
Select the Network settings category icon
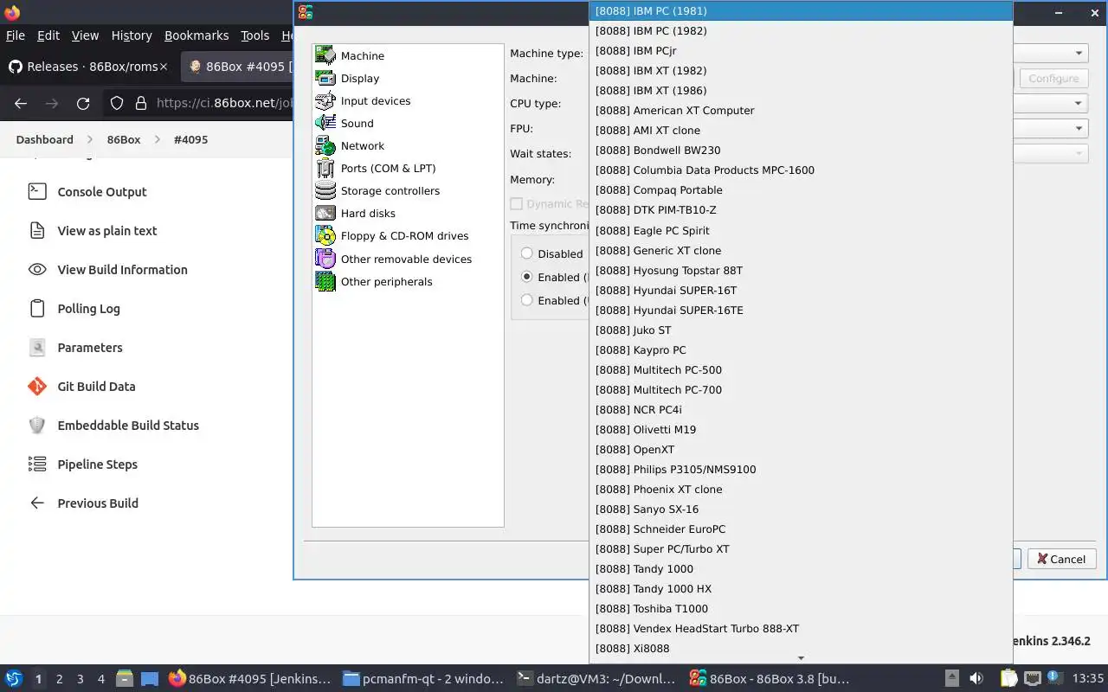tap(325, 145)
